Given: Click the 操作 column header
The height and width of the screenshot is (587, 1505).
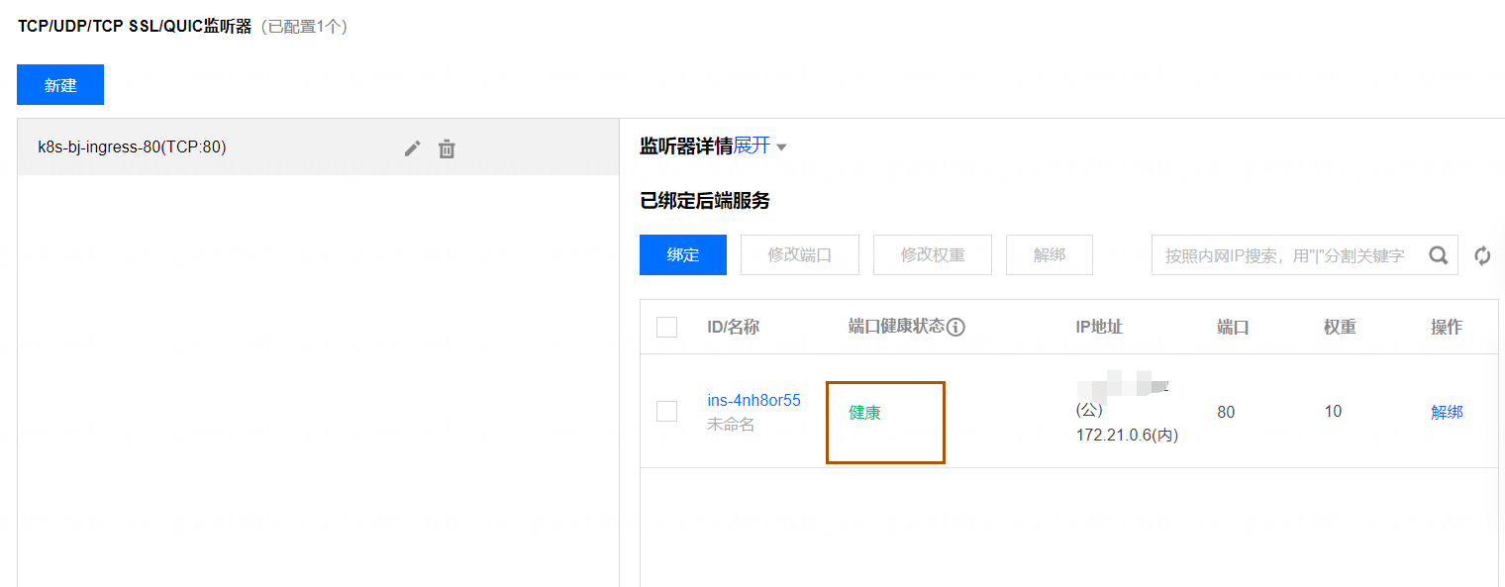Looking at the screenshot, I should pos(1447,327).
